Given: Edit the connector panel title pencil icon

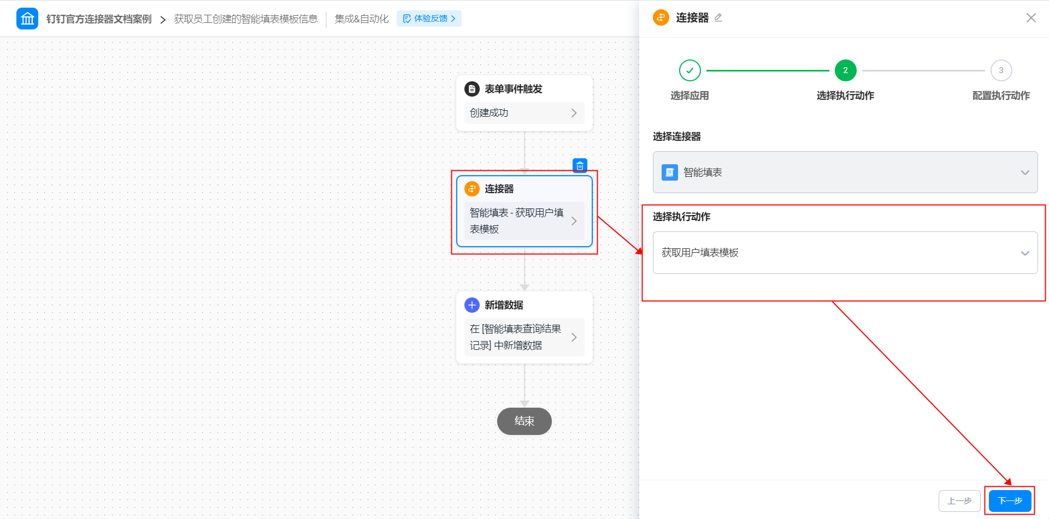Looking at the screenshot, I should (718, 17).
